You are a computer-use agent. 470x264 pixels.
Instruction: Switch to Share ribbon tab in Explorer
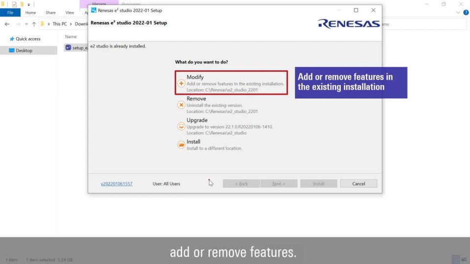(50, 13)
